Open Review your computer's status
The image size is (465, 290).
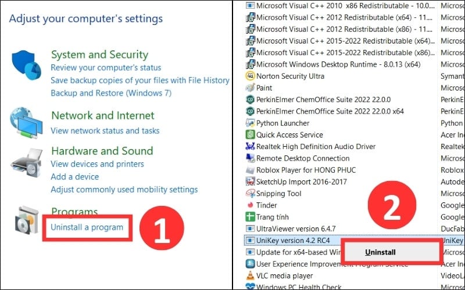click(x=106, y=67)
